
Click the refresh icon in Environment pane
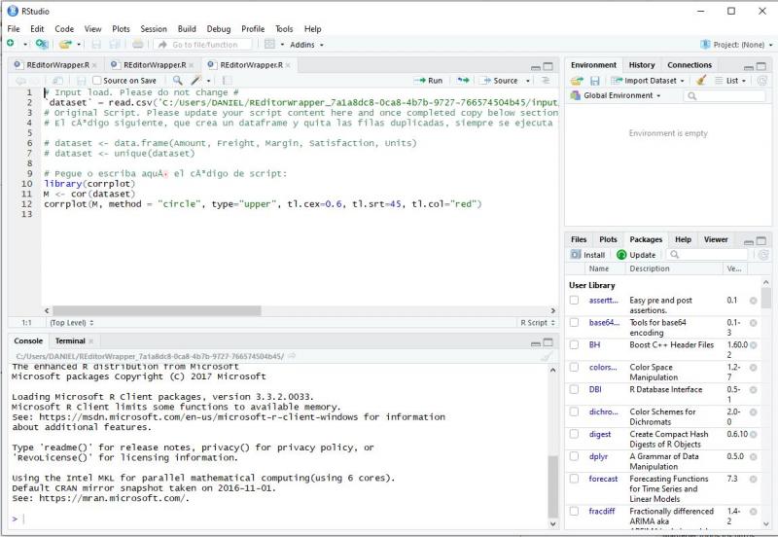point(762,81)
